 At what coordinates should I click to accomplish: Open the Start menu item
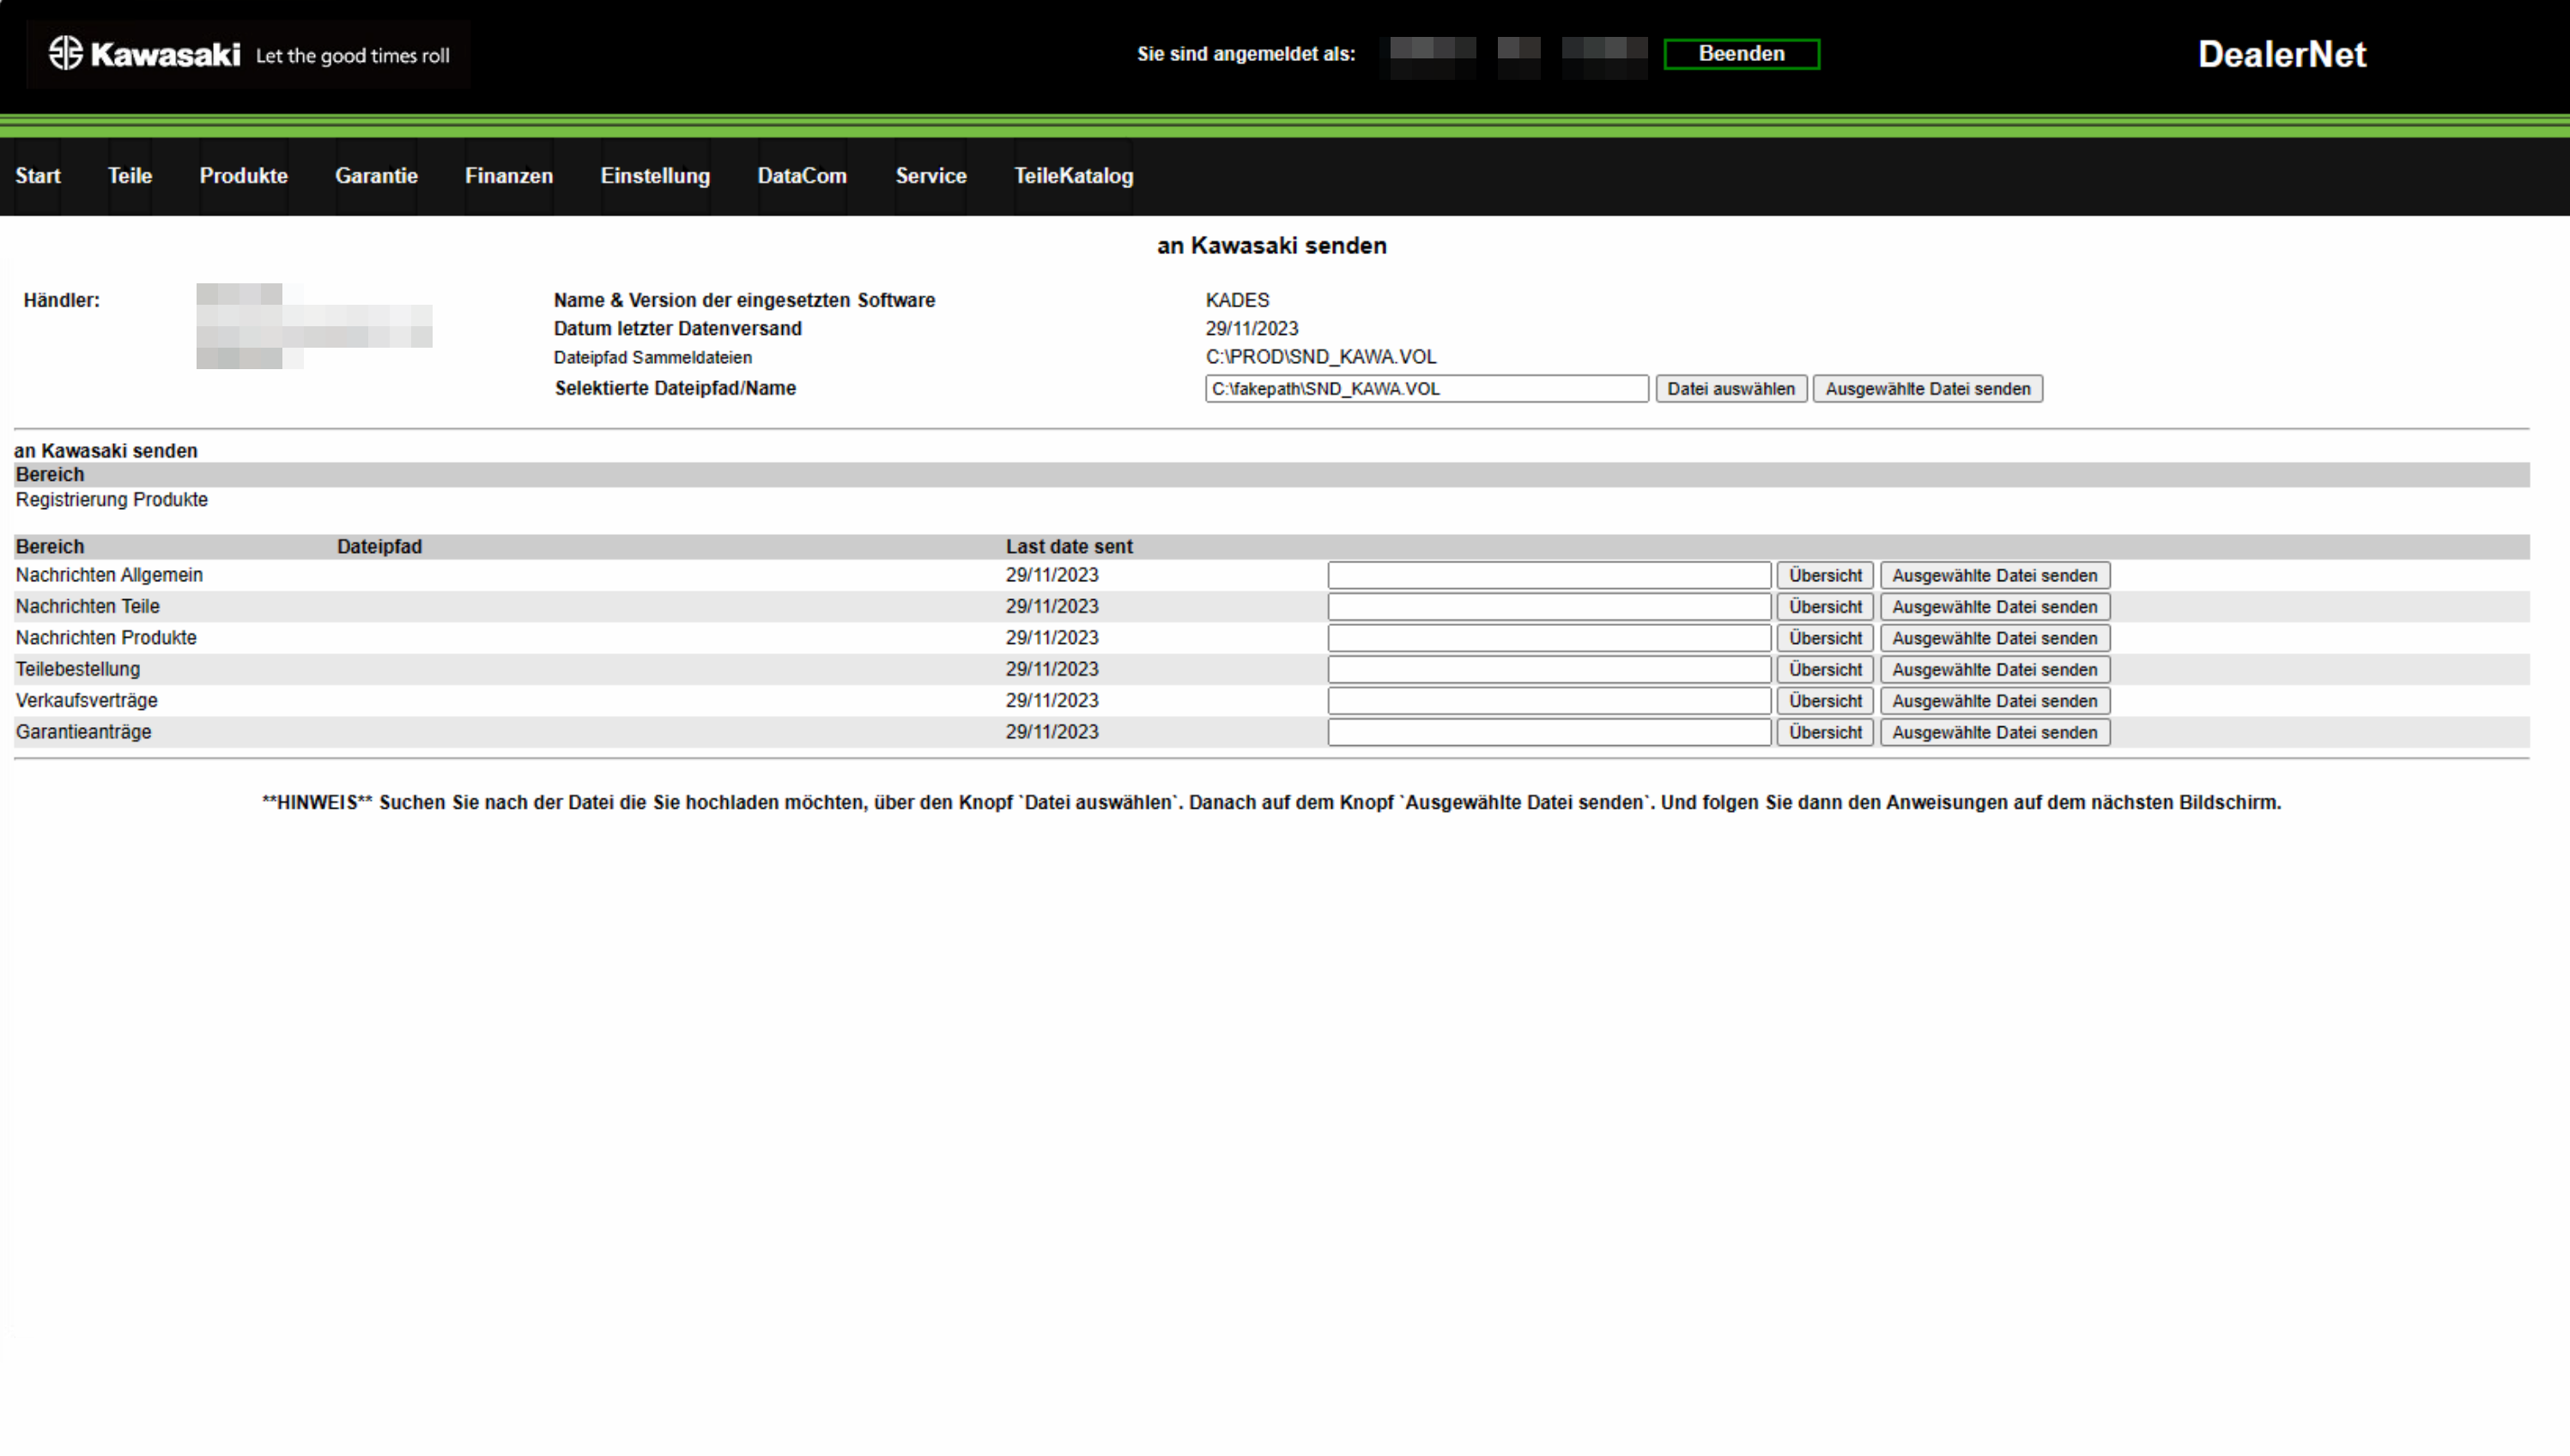point(38,176)
